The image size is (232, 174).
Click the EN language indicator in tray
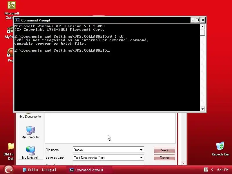coord(206,170)
